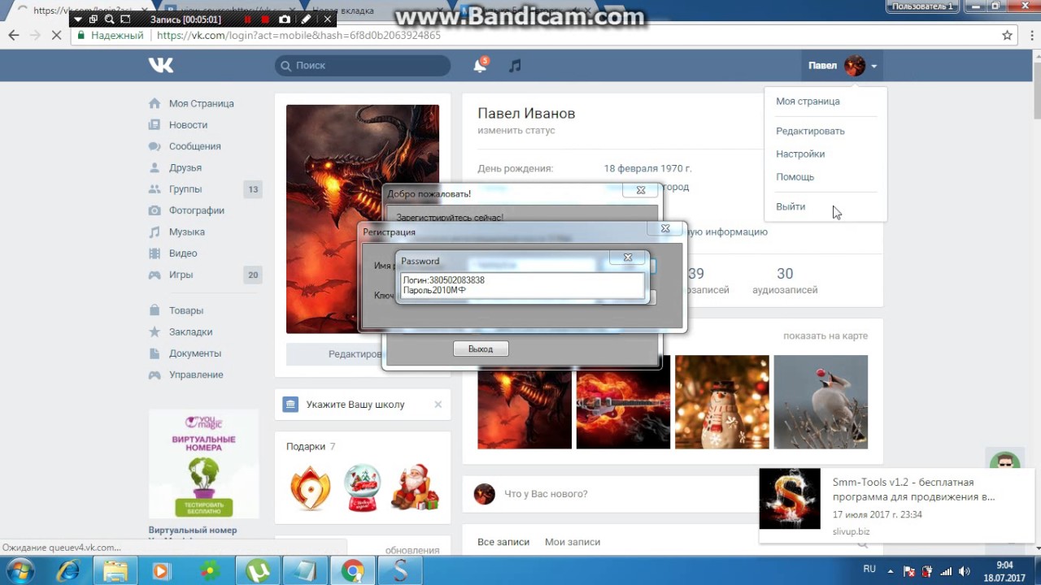
Task: Click the browser back arrow
Action: click(13, 36)
